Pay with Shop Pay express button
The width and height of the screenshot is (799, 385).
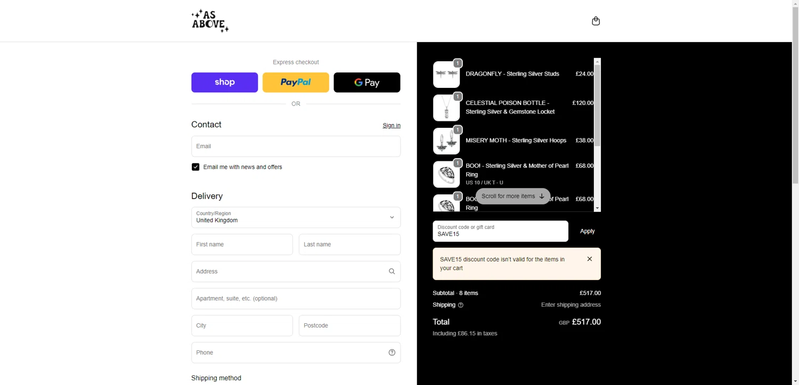coord(224,83)
